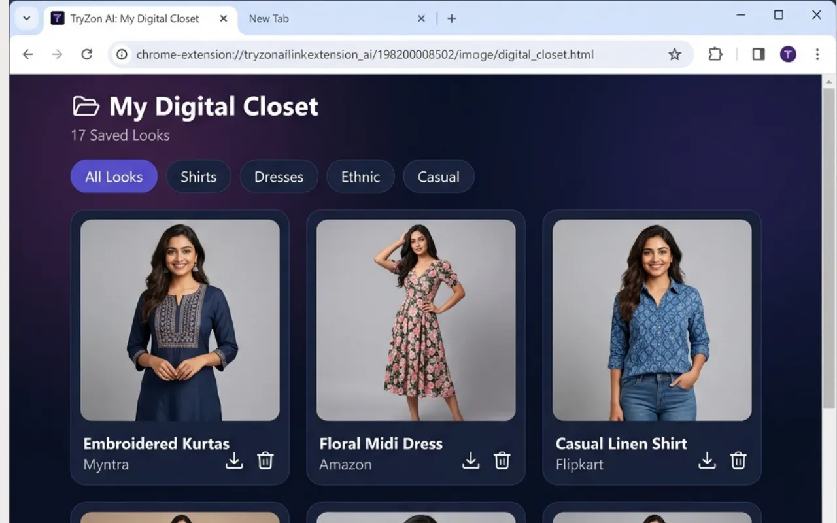This screenshot has width=837, height=523.
Task: Click the Amazon store label
Action: [x=345, y=465]
